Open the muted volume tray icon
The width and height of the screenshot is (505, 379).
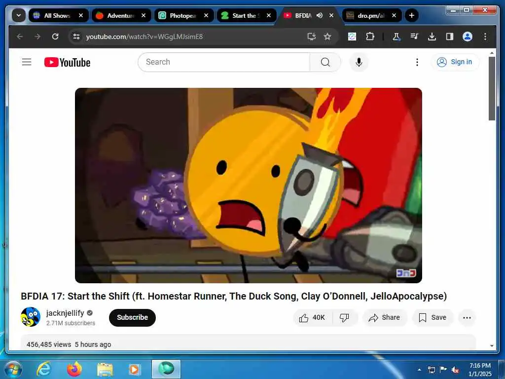coord(455,370)
